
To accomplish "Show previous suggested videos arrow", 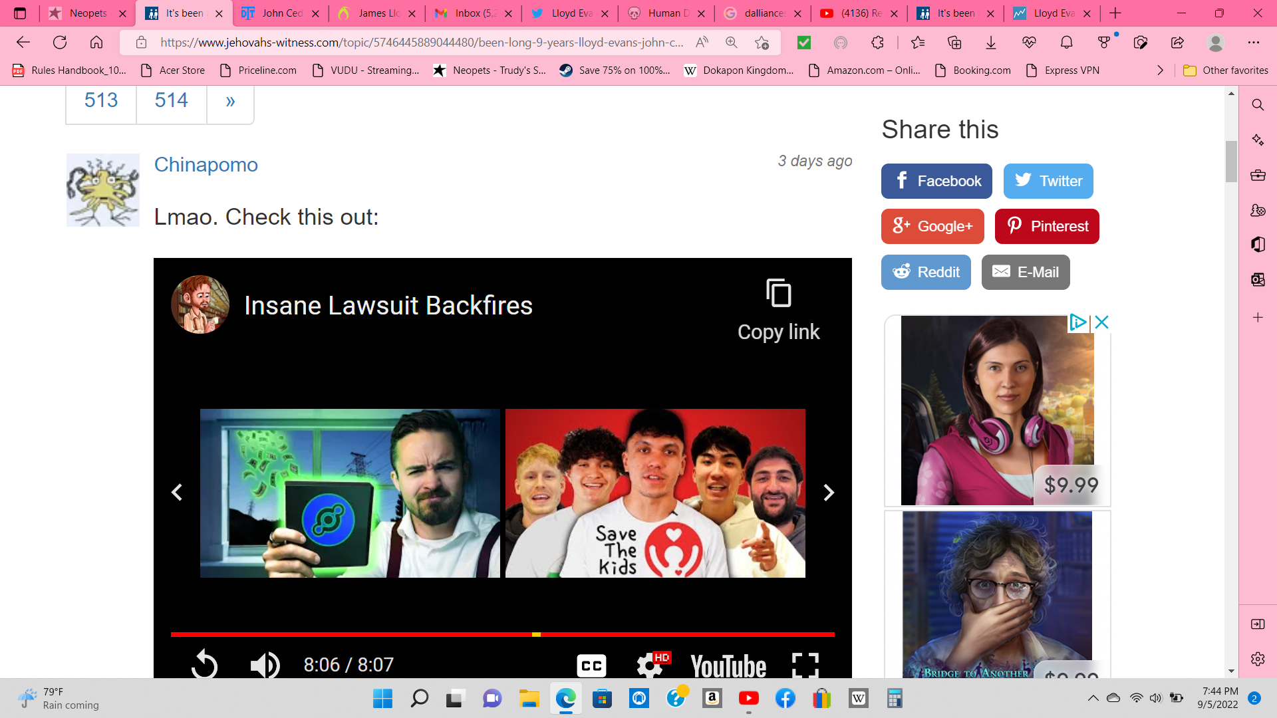I will (x=177, y=493).
